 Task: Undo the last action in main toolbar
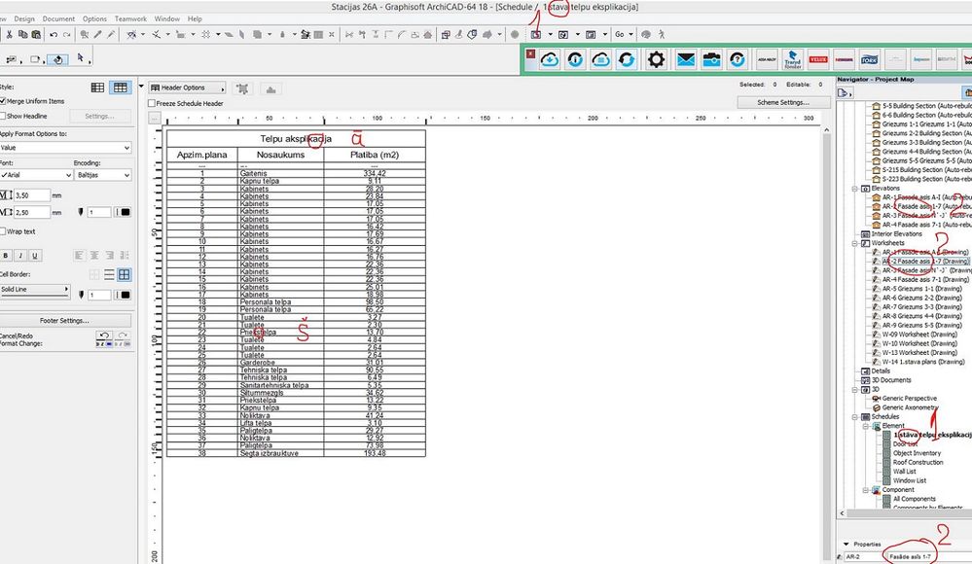pyautogui.click(x=54, y=35)
